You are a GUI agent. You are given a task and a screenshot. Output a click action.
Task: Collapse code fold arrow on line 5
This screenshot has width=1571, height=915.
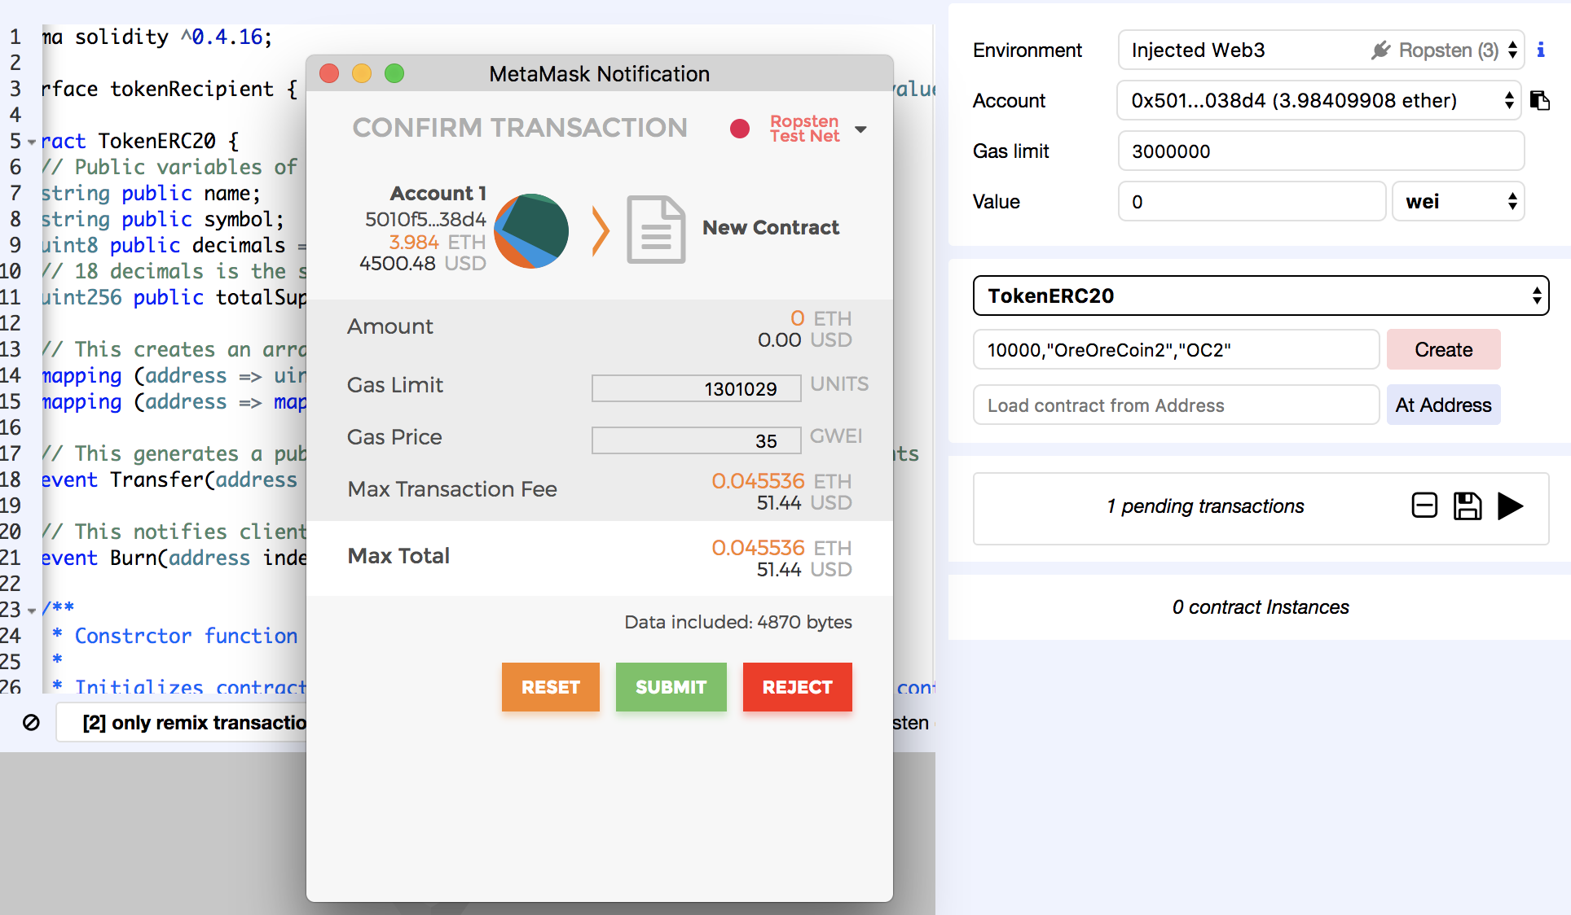(x=32, y=142)
